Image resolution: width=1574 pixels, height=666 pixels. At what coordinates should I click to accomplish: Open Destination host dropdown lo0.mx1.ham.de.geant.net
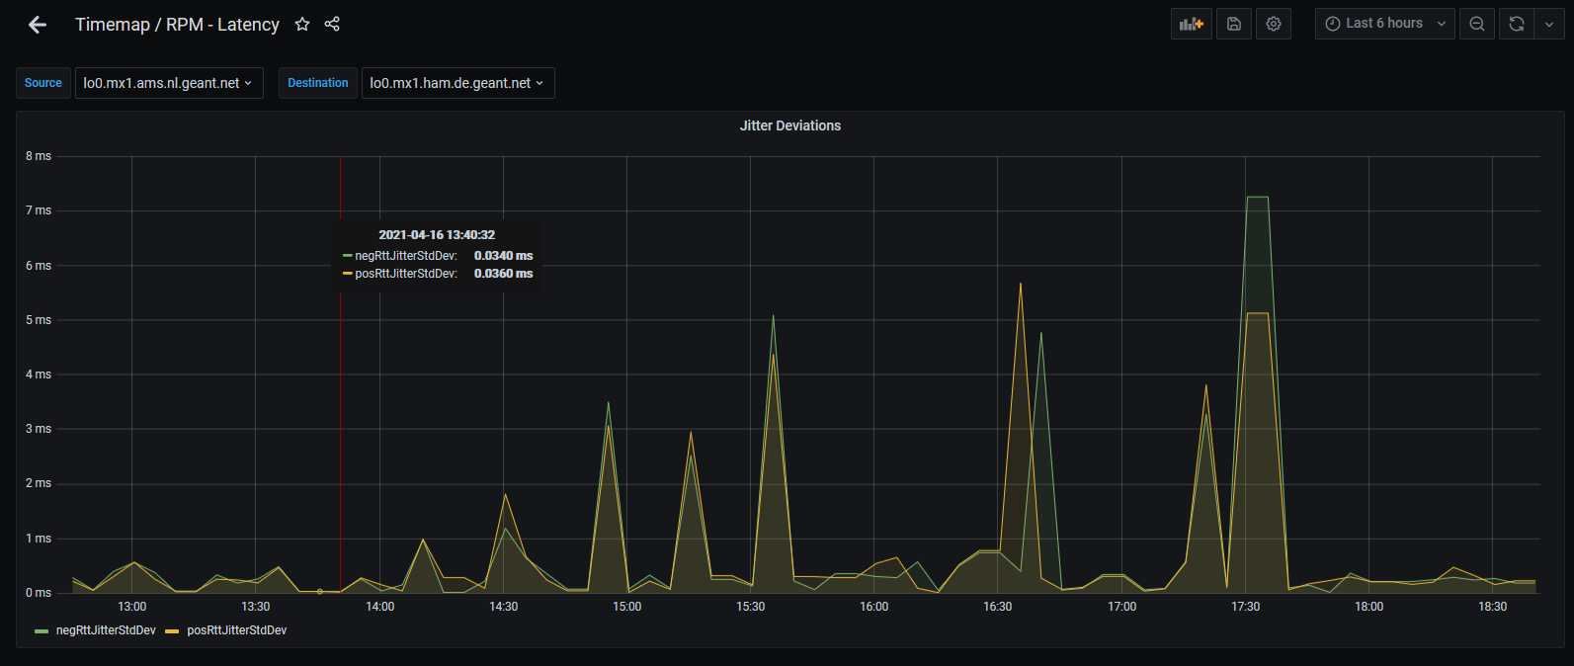(x=458, y=83)
